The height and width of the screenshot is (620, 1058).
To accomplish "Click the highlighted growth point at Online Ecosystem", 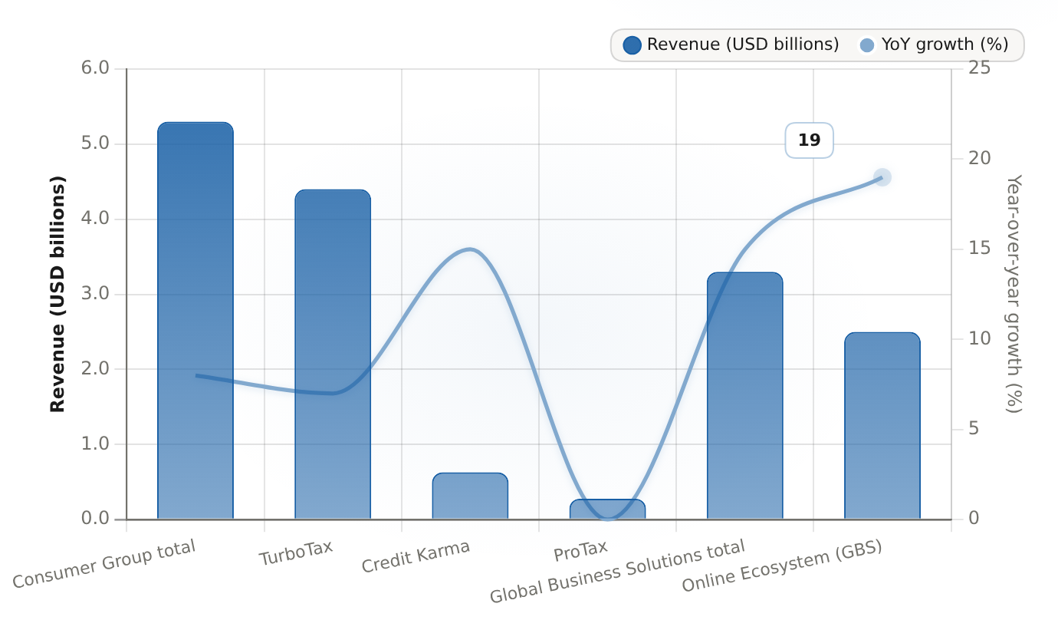I will click(882, 177).
